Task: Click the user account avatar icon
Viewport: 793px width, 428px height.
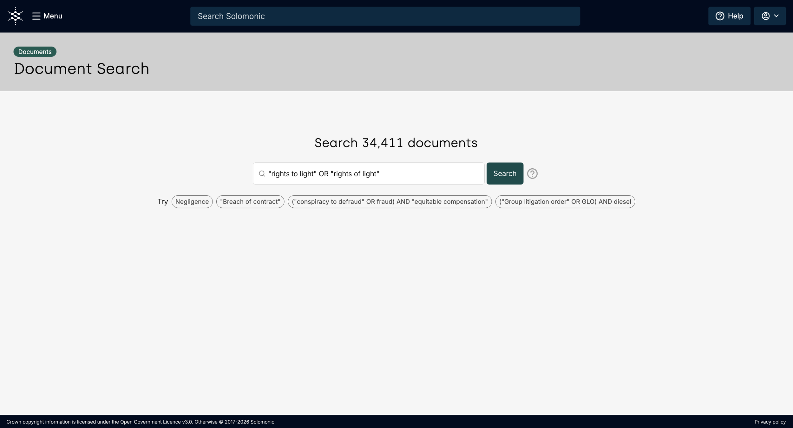Action: coord(765,16)
